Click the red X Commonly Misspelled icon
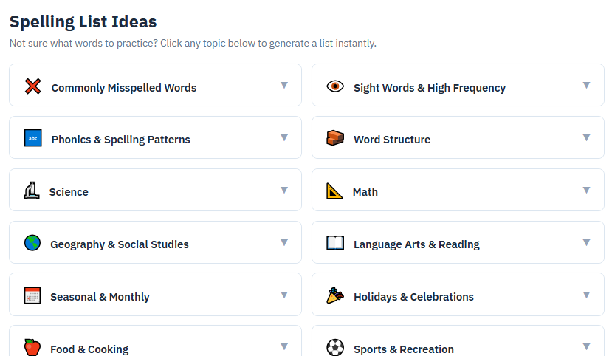612x356 pixels. click(x=32, y=86)
